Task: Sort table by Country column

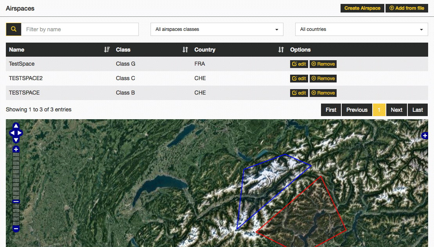Action: [x=281, y=50]
